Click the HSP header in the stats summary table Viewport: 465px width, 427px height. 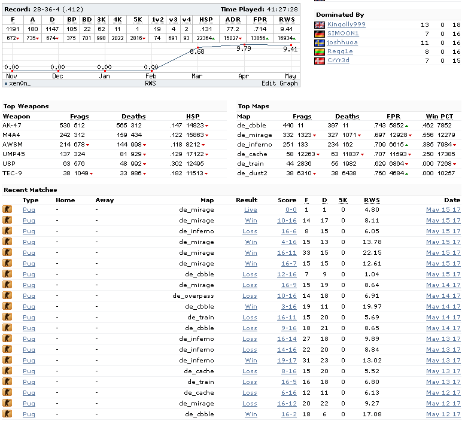point(206,20)
